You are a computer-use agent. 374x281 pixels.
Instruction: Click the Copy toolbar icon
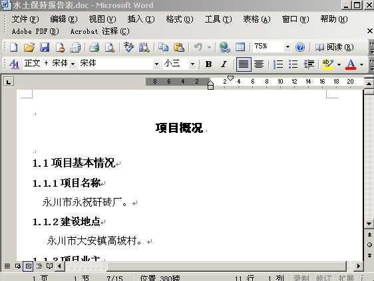click(164, 47)
